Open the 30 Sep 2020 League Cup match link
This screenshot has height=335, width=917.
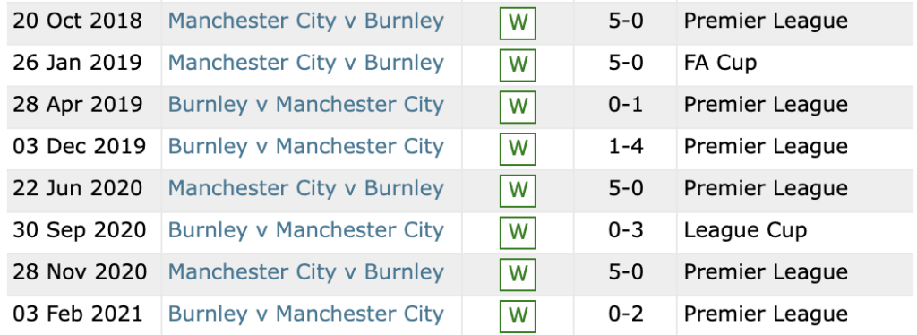306,230
